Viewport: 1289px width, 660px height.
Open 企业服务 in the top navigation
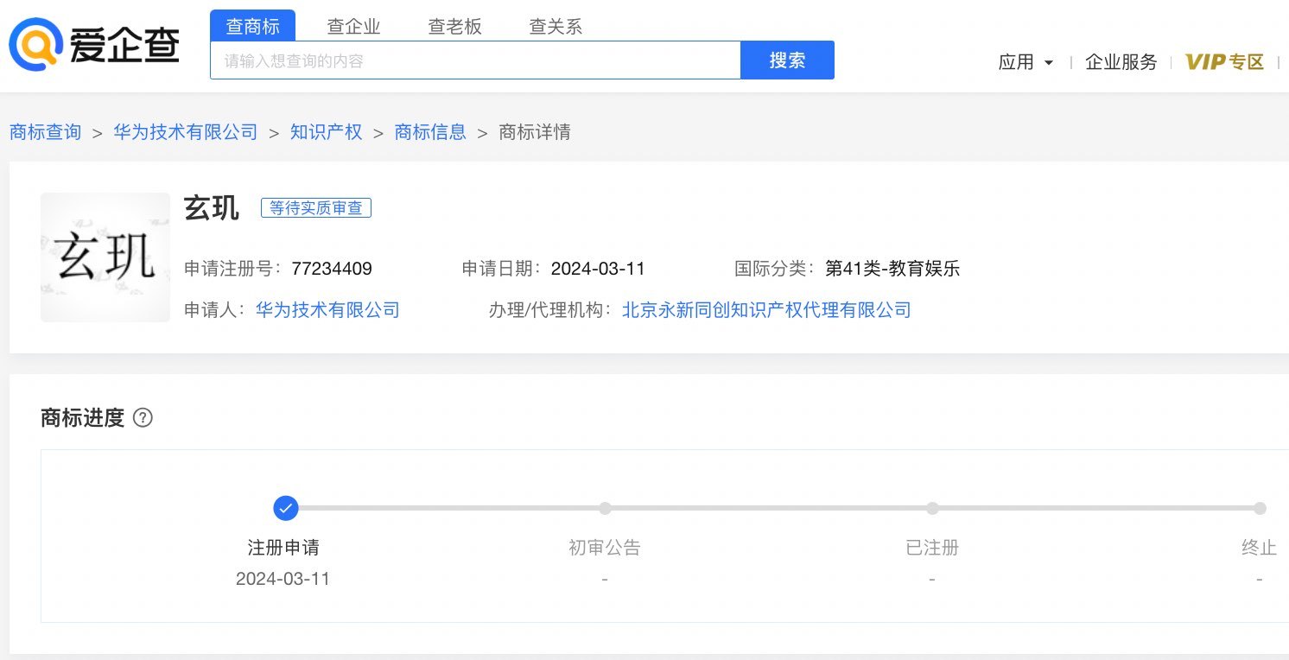(x=1121, y=62)
